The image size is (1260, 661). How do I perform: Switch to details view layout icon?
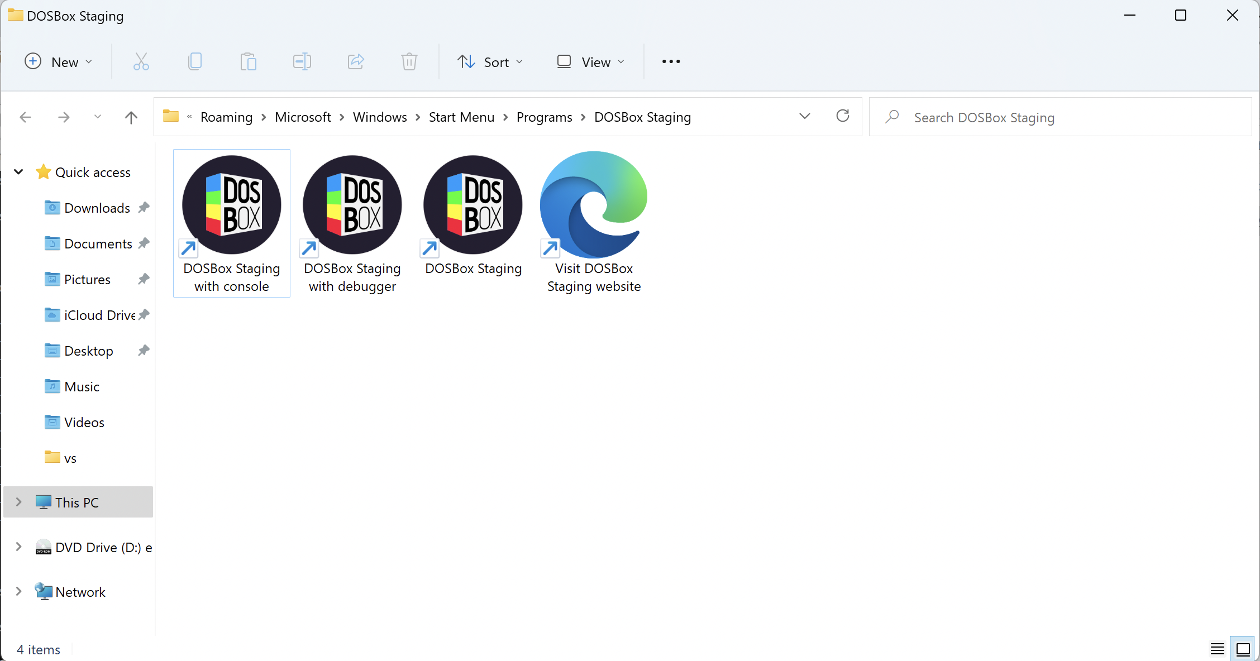(x=1218, y=649)
